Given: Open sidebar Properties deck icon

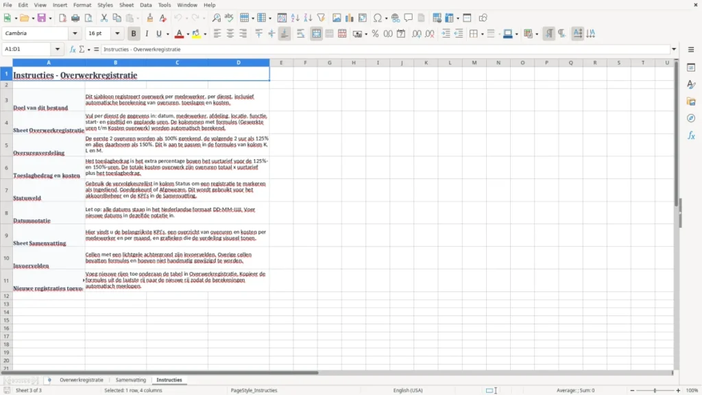Looking at the screenshot, I should click(691, 68).
